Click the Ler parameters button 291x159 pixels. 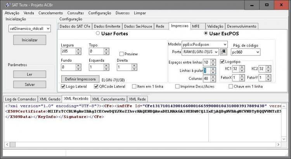[x=30, y=74]
